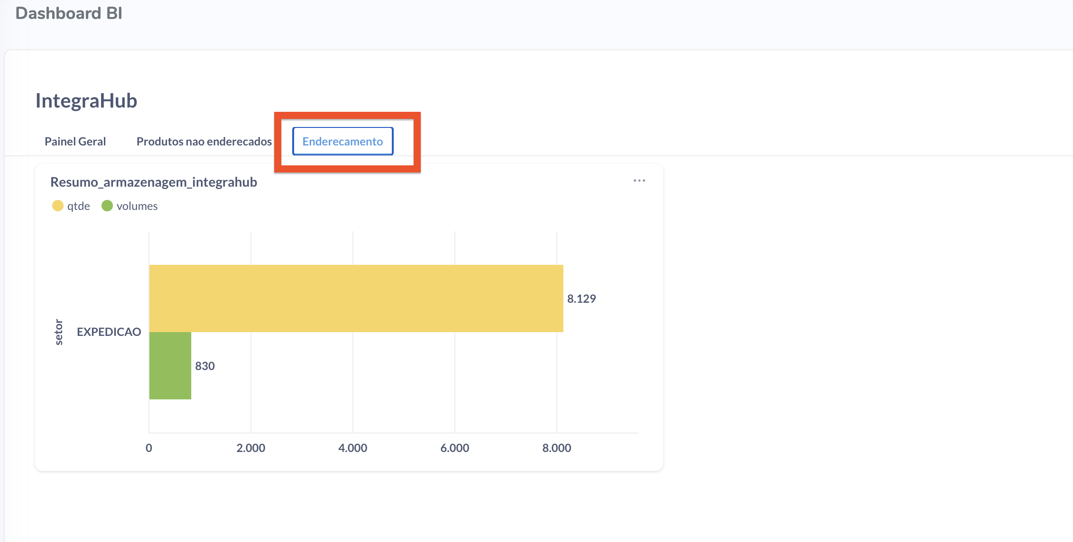The height and width of the screenshot is (542, 1073).
Task: Click the green volumes legend dot
Action: coord(107,206)
